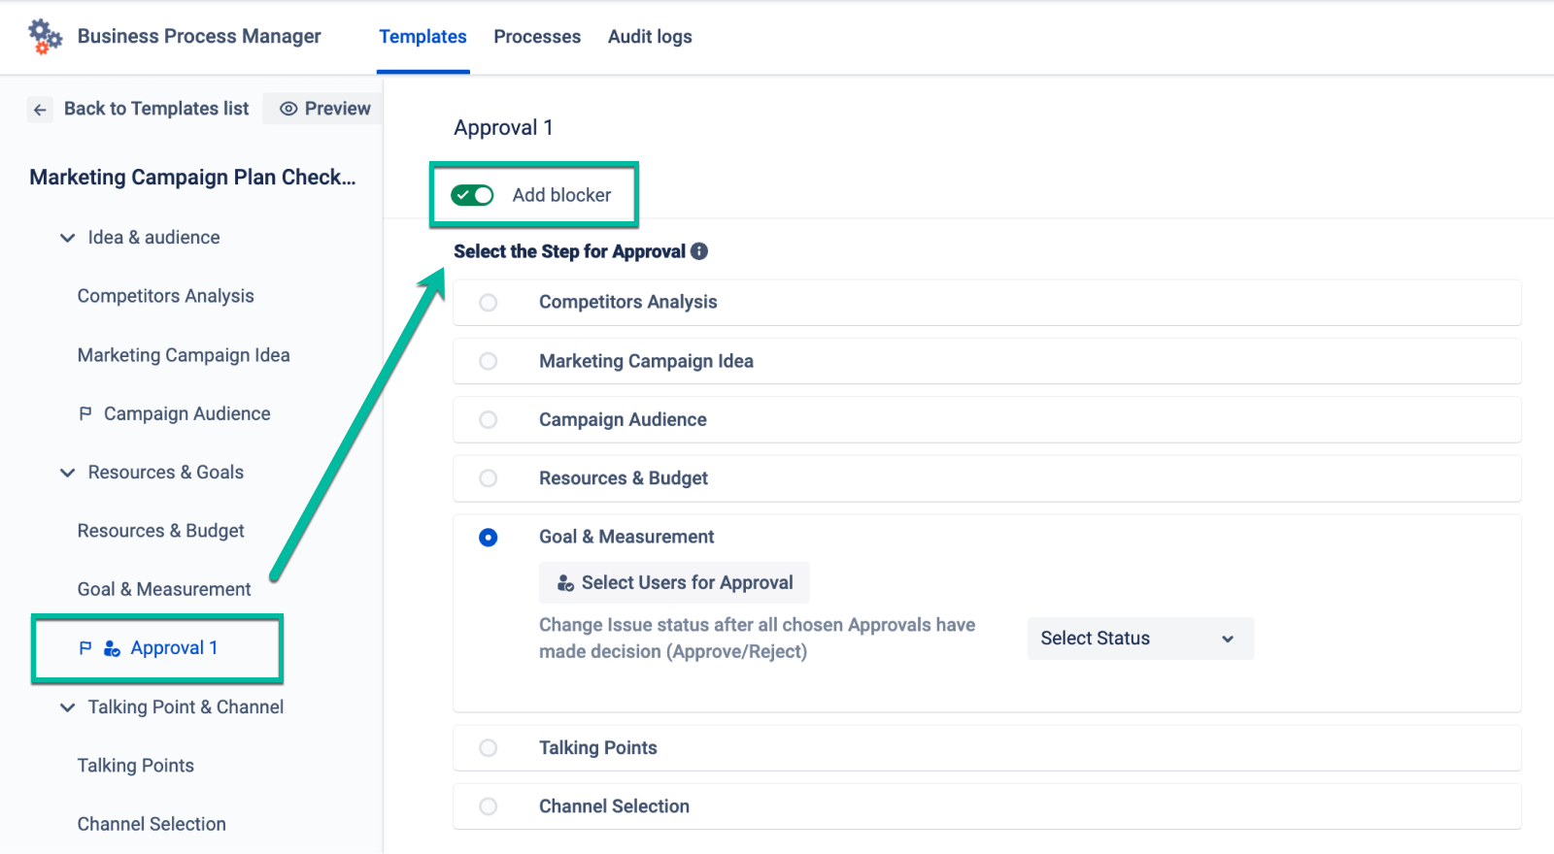Collapse the Resources & Goals group

pyautogui.click(x=68, y=473)
